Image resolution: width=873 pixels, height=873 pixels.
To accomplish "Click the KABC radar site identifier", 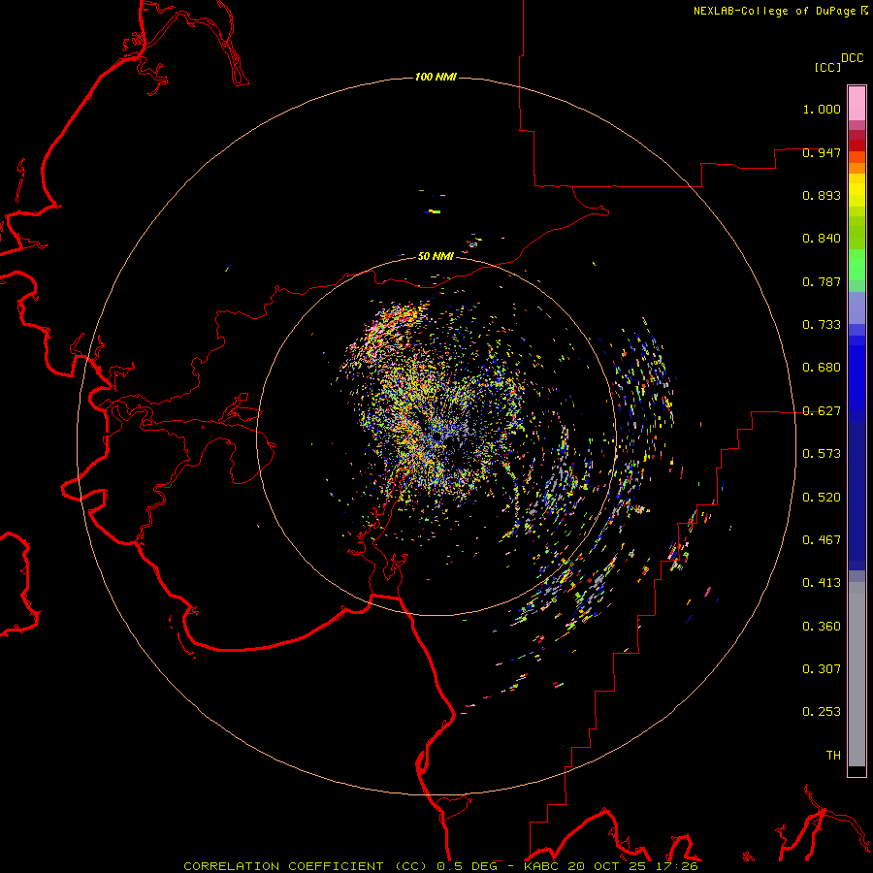I will pyautogui.click(x=540, y=866).
